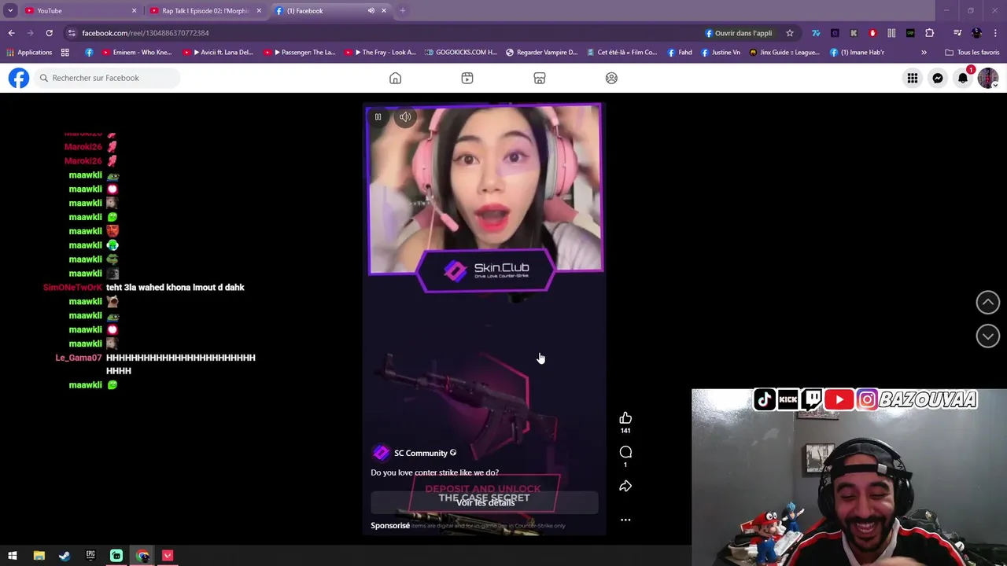The width and height of the screenshot is (1007, 566).
Task: Open the reel's comments bubble icon
Action: click(625, 452)
